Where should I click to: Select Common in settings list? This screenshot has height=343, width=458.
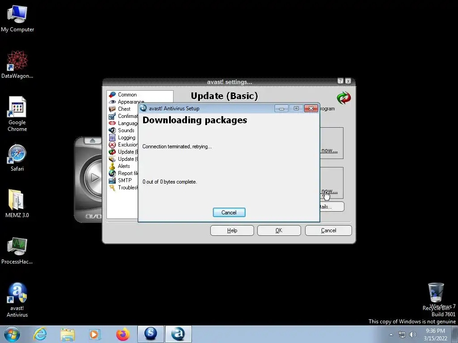pos(127,95)
